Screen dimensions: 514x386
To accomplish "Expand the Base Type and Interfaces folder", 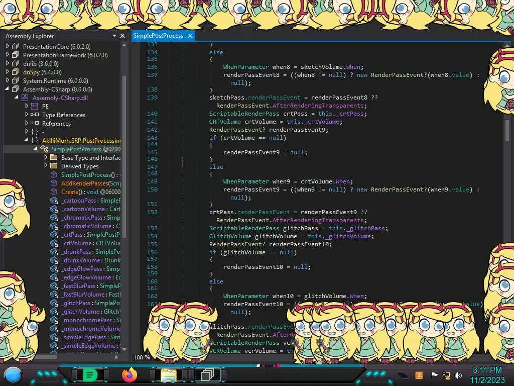I will pyautogui.click(x=46, y=157).
